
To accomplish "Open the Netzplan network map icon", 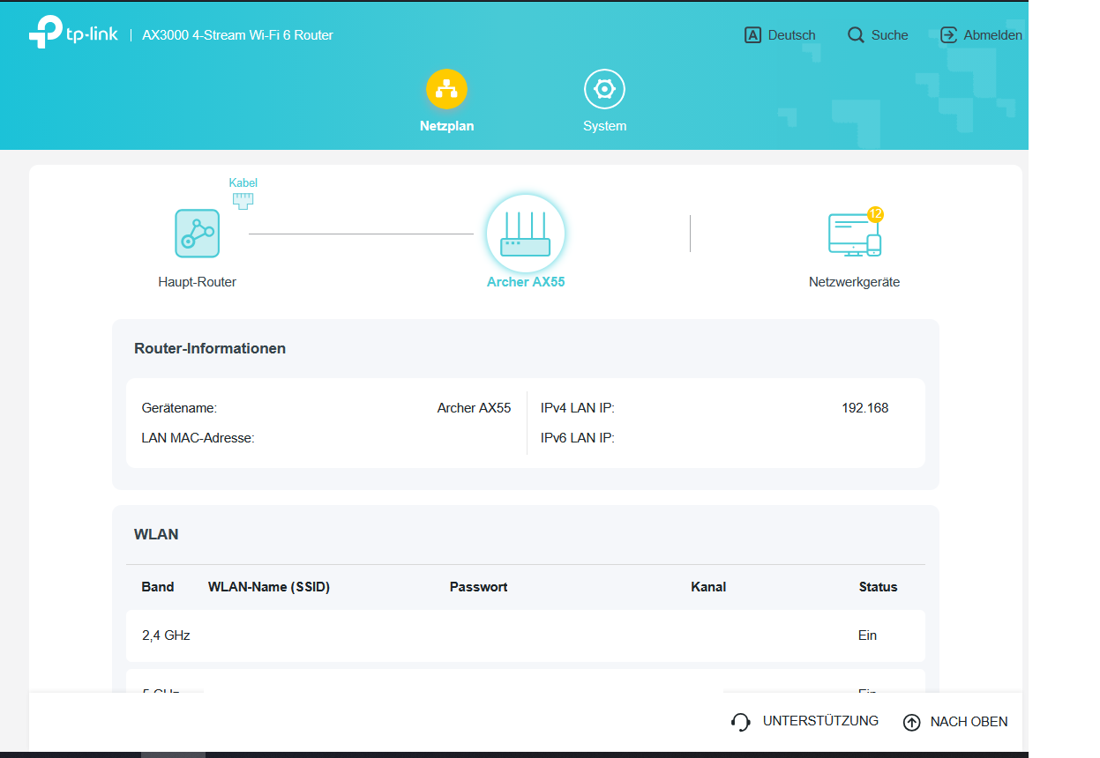I will (446, 89).
